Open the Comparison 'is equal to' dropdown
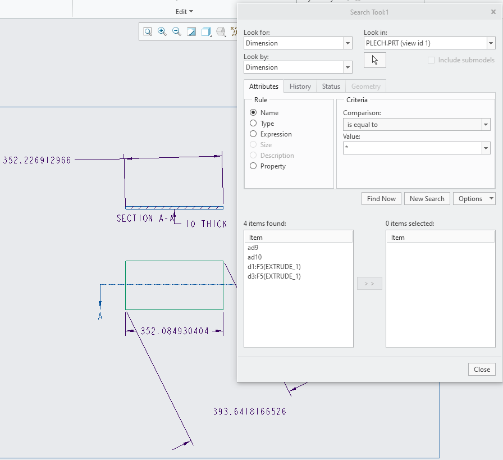Viewport: 503px width, 460px height. (486, 125)
